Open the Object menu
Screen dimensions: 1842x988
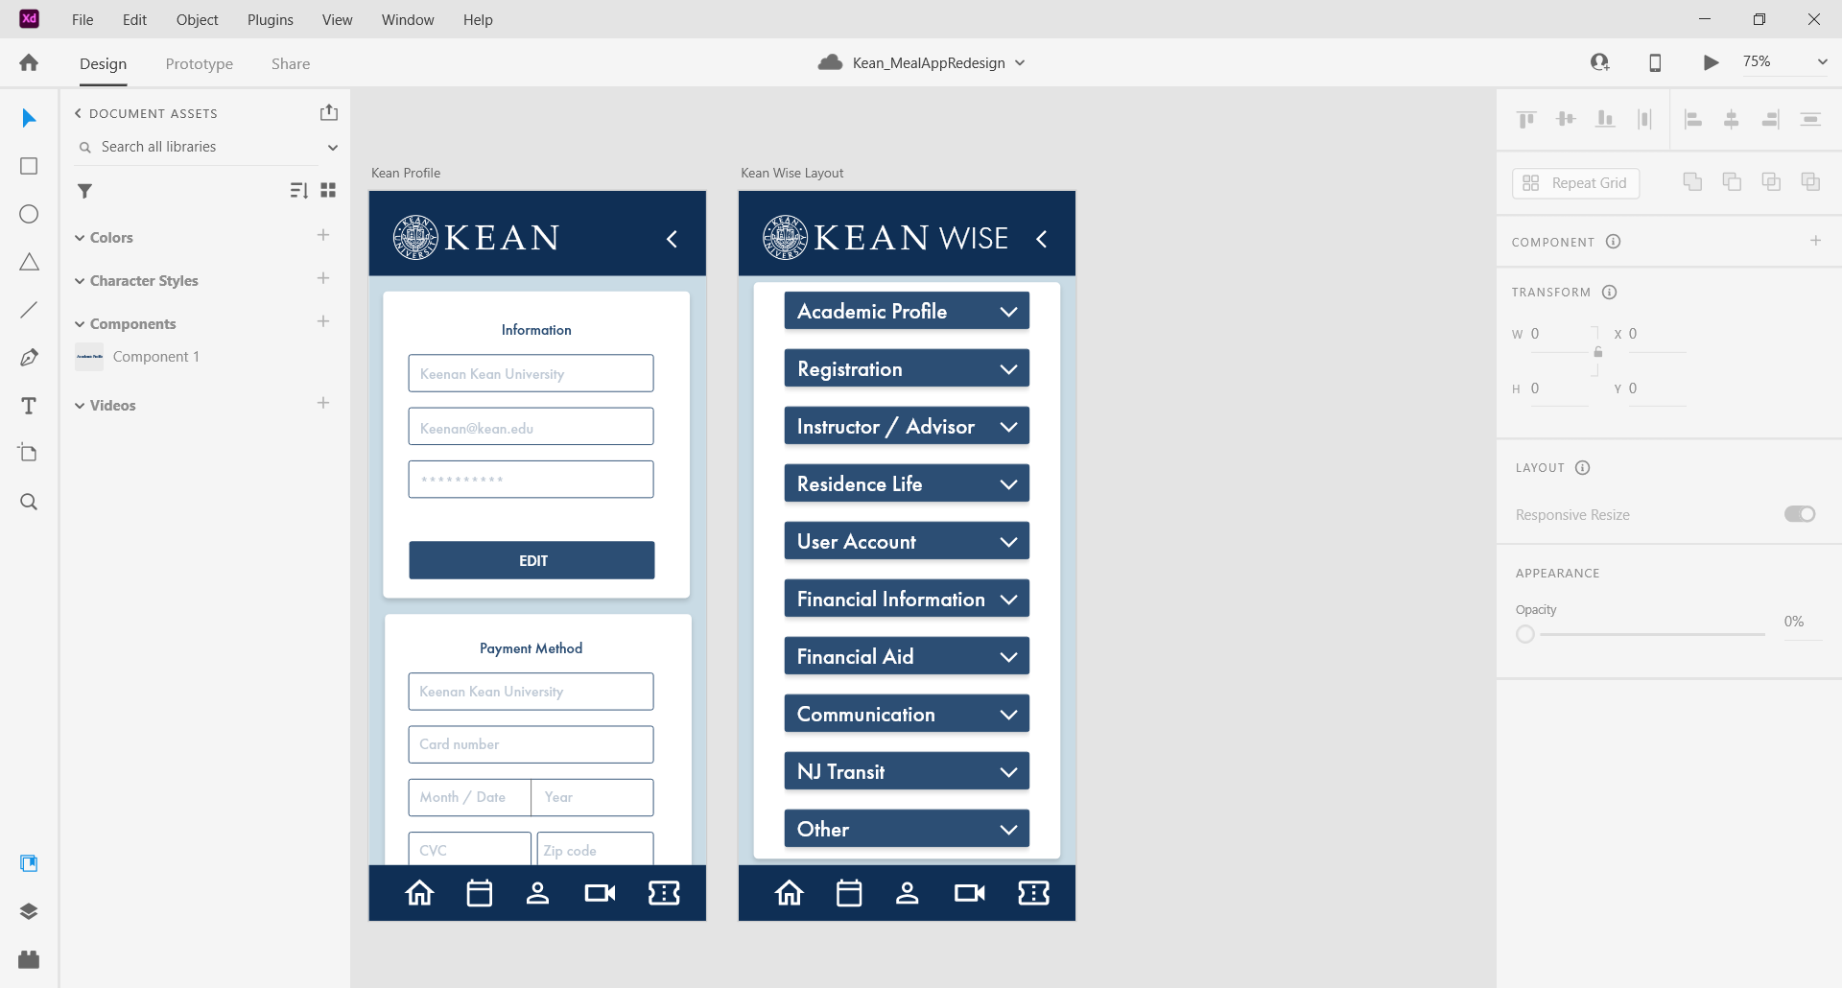click(197, 19)
